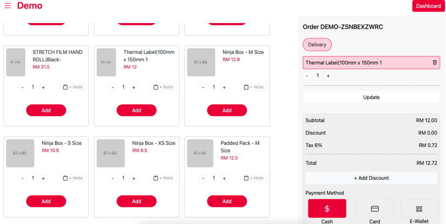Viewport: 446px width, 224px height.
Task: Add Ninja Box - XS Size to order
Action: click(136, 201)
